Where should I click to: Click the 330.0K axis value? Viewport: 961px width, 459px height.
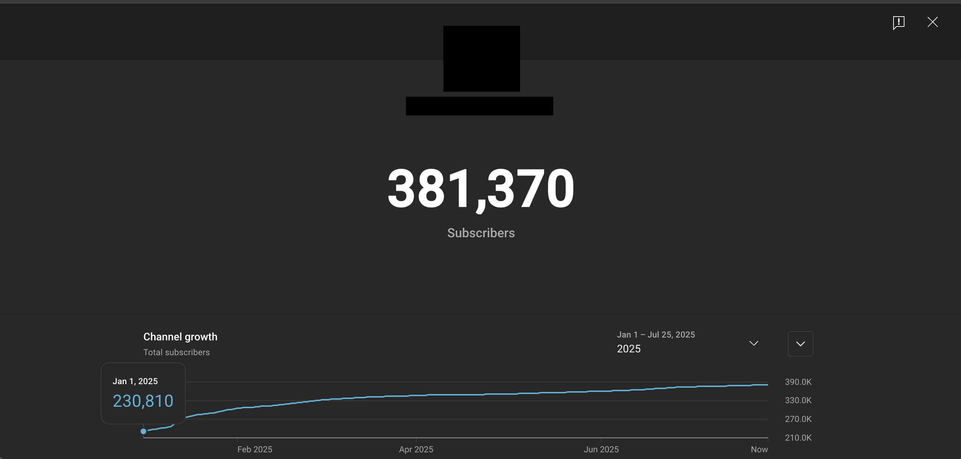[x=798, y=400]
